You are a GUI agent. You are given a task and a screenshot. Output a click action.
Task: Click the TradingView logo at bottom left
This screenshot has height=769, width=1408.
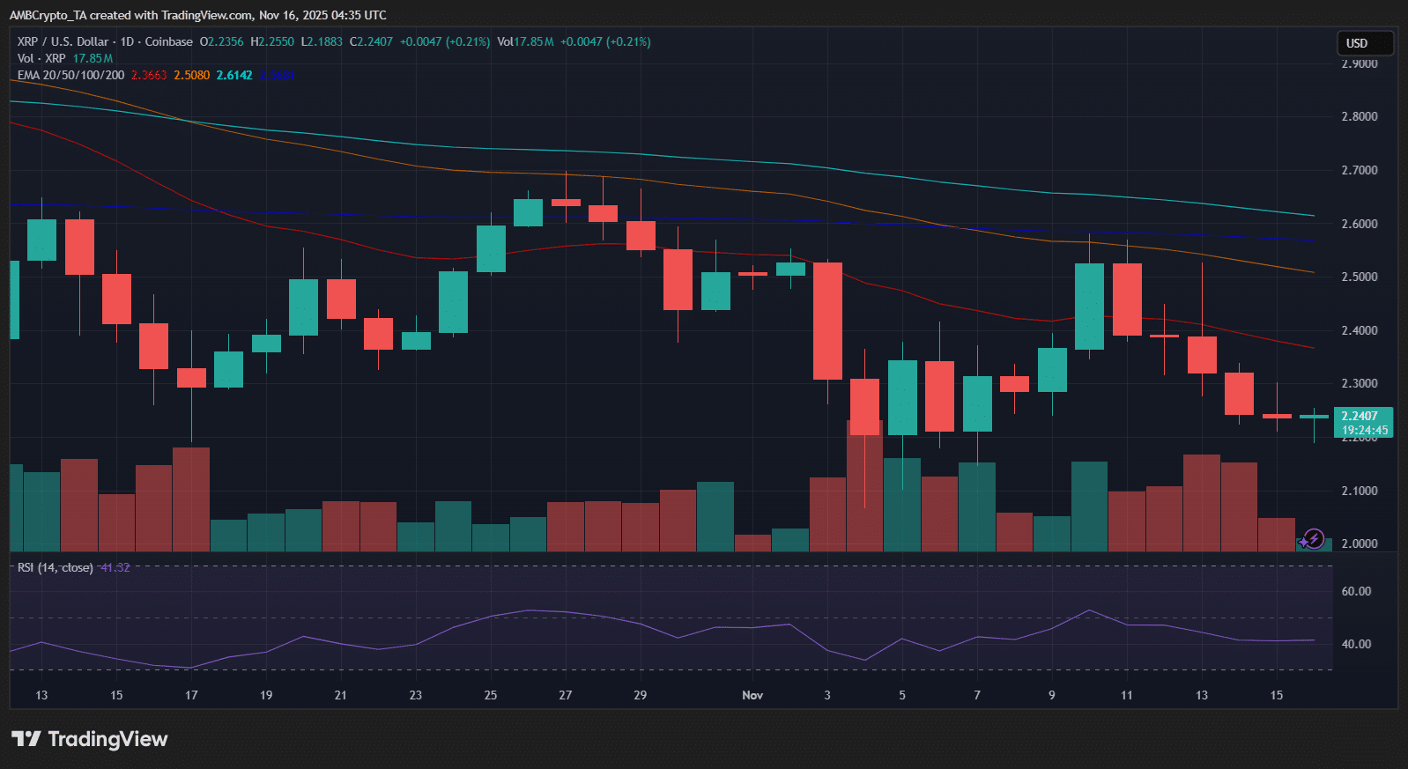click(x=89, y=739)
